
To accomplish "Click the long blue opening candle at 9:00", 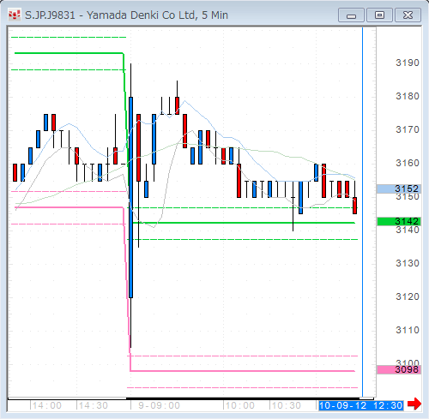I will click(131, 197).
